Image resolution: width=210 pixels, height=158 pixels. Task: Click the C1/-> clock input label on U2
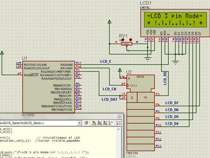pos(134,86)
